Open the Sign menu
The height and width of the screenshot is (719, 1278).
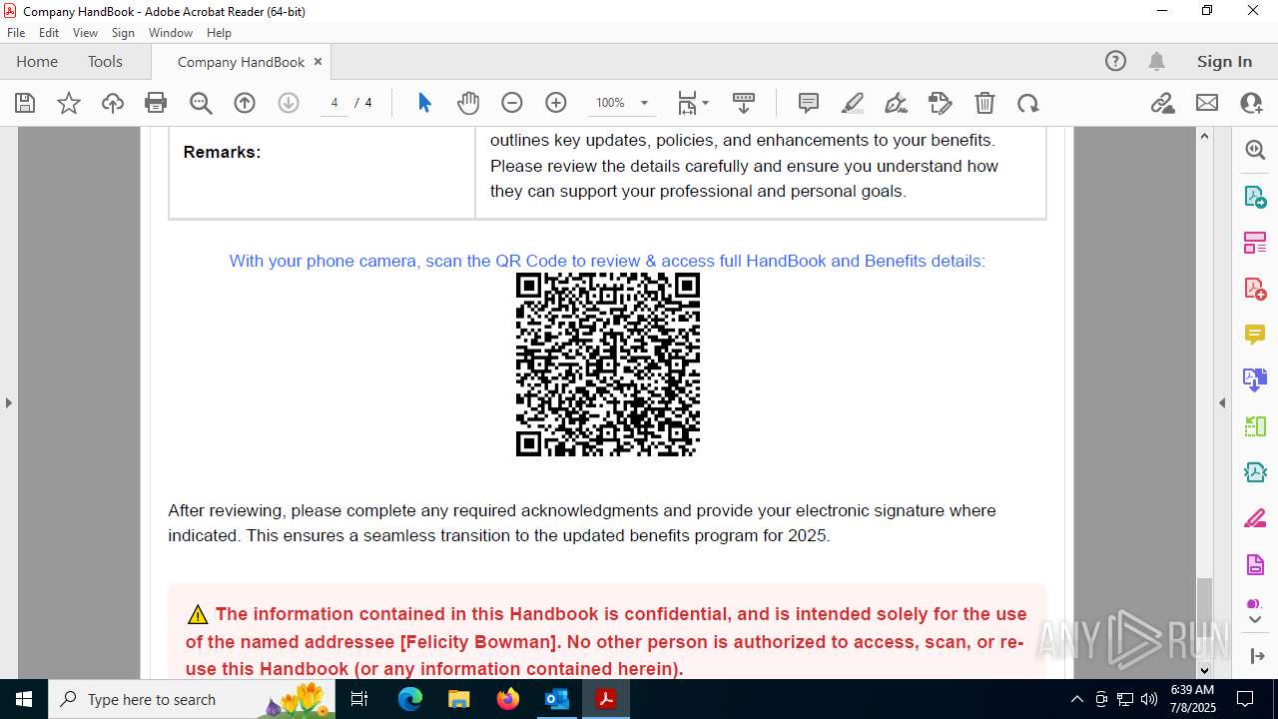[123, 33]
